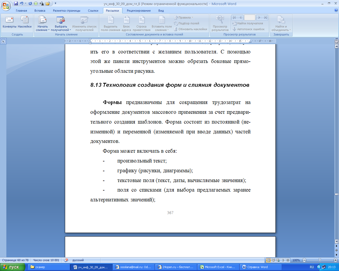Open Windows пуск start button
This screenshot has width=339, height=271.
(x=12, y=267)
